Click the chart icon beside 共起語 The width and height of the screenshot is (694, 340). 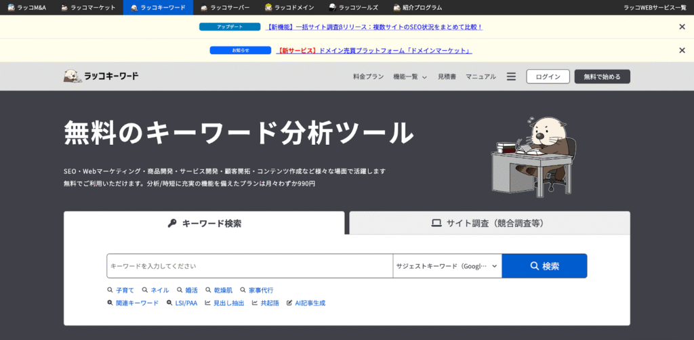point(255,303)
